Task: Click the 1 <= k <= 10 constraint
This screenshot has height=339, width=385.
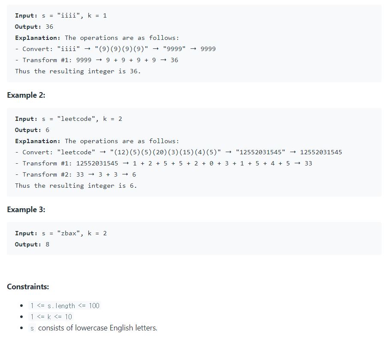Action: [x=51, y=317]
